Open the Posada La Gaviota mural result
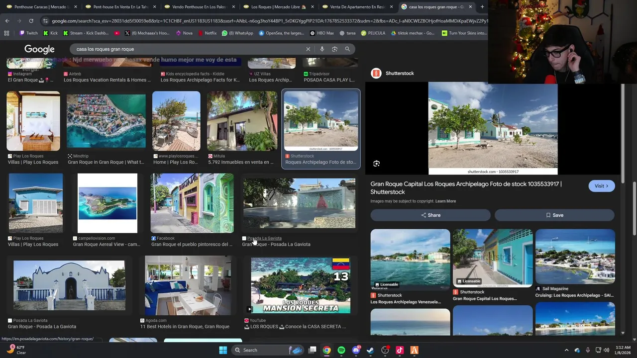Viewport: 637px width, 358px height. 299,203
